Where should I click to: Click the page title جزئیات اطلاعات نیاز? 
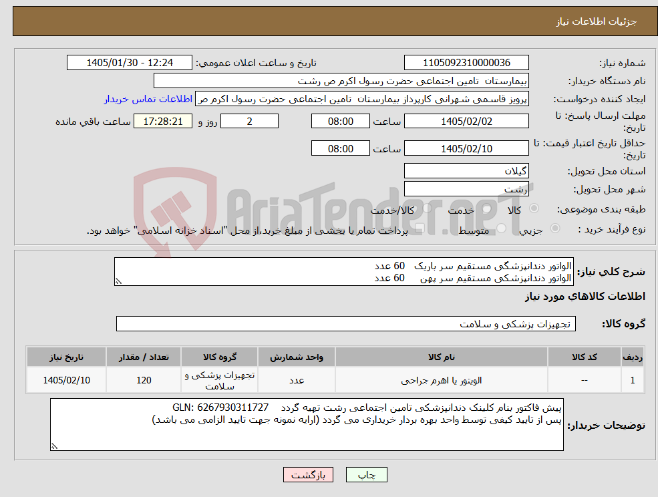click(597, 21)
